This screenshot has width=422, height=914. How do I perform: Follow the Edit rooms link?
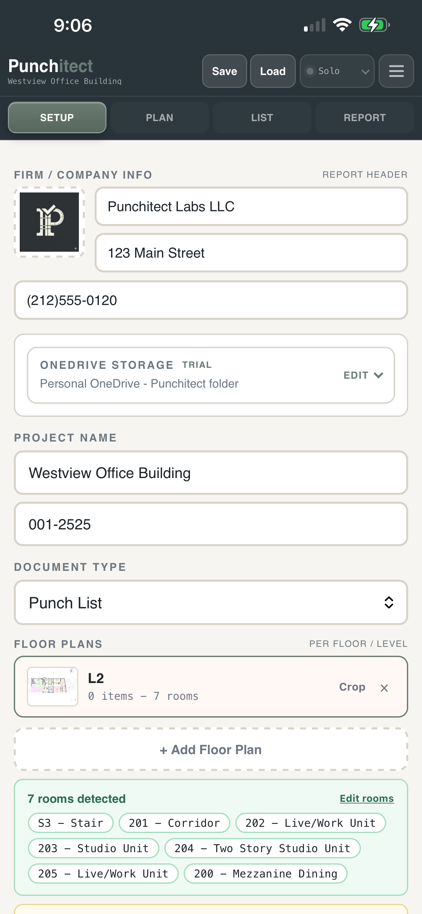coord(367,798)
